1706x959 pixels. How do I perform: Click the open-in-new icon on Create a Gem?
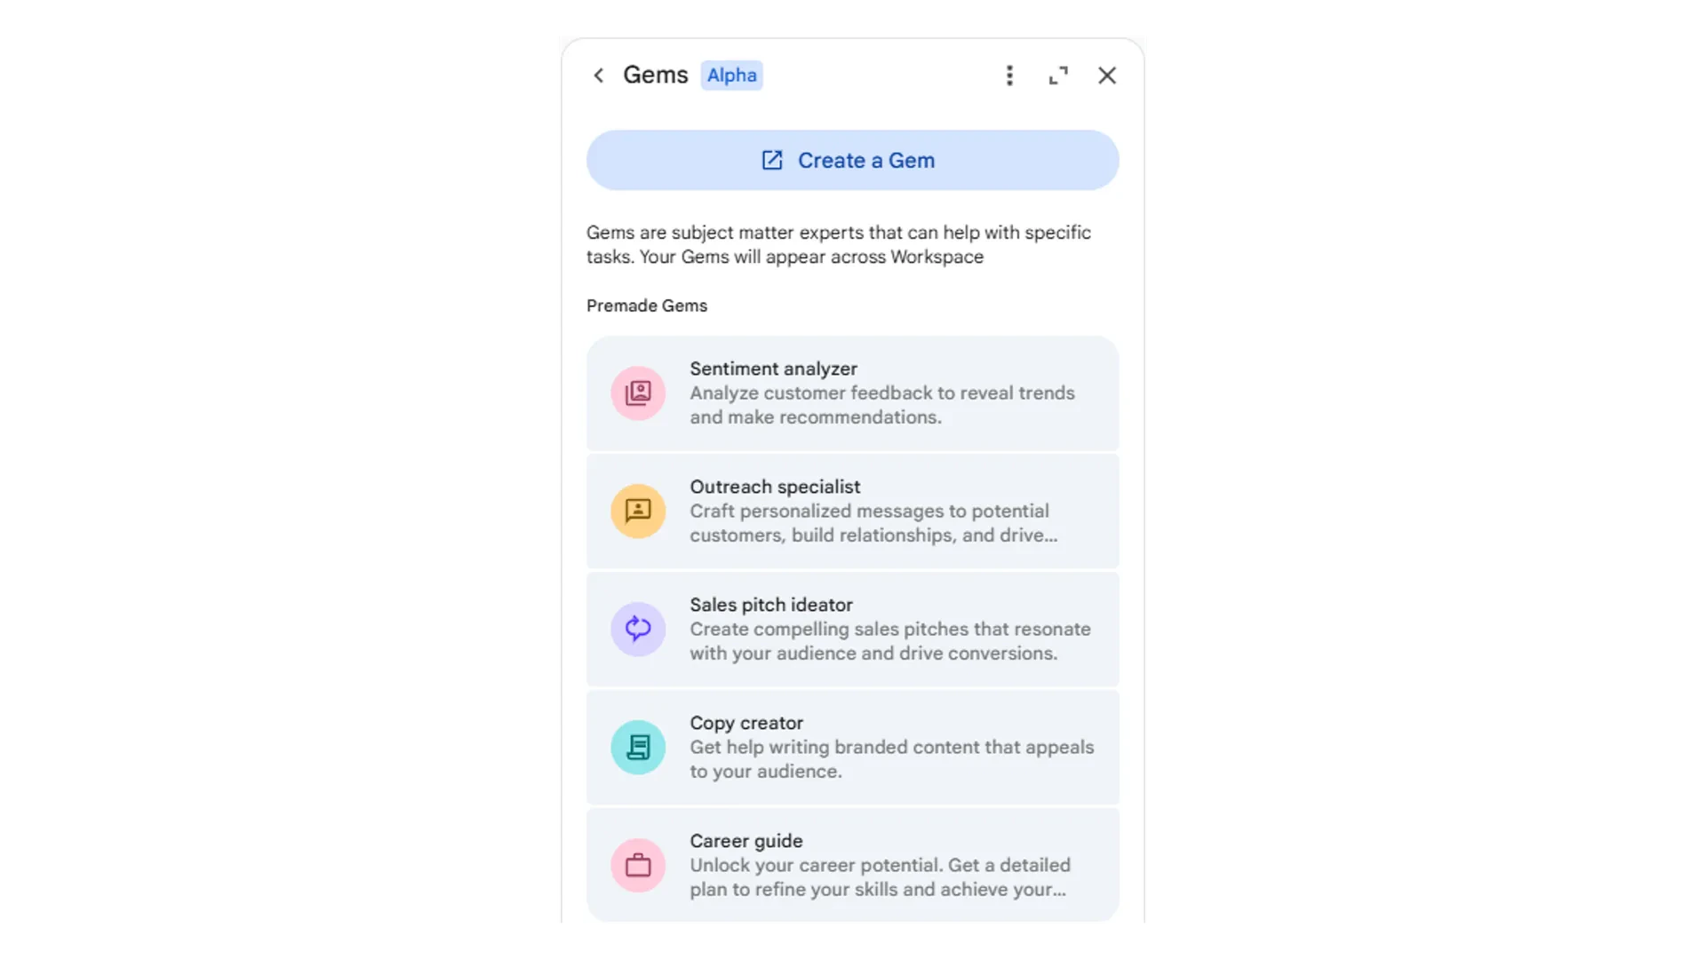pyautogui.click(x=772, y=161)
